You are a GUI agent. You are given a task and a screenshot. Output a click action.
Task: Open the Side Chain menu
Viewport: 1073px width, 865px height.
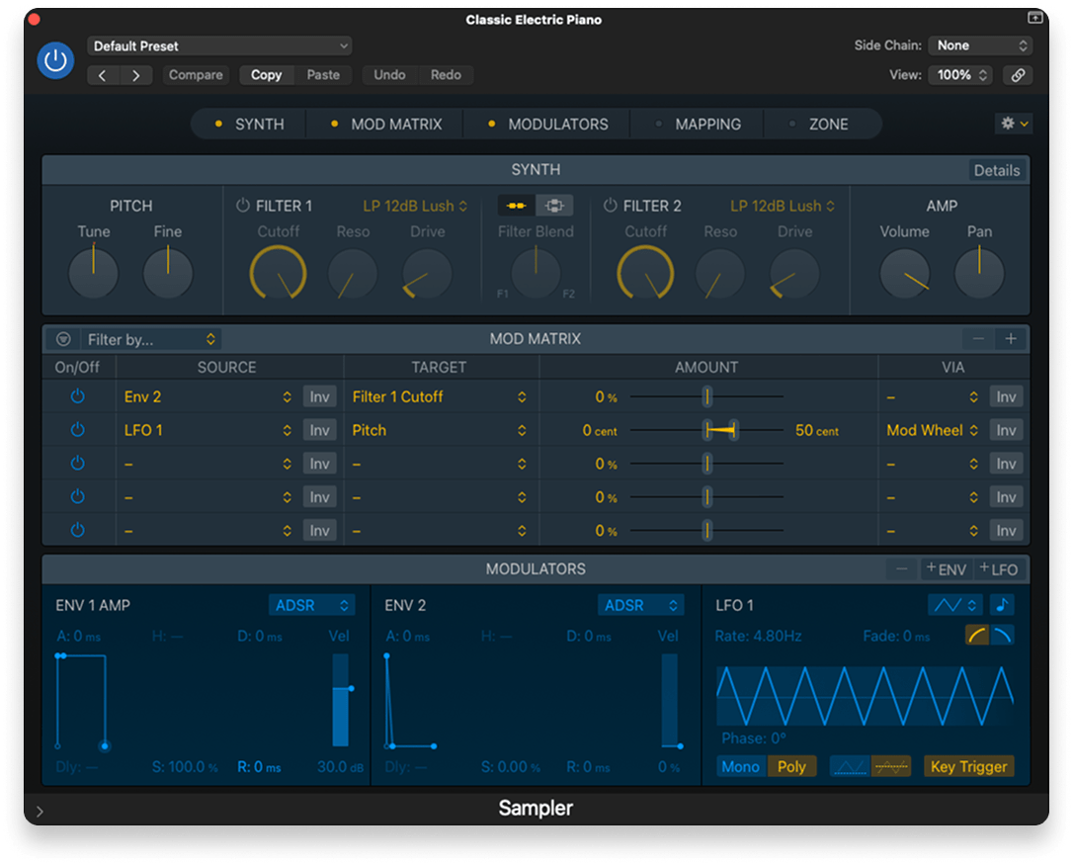click(x=980, y=45)
